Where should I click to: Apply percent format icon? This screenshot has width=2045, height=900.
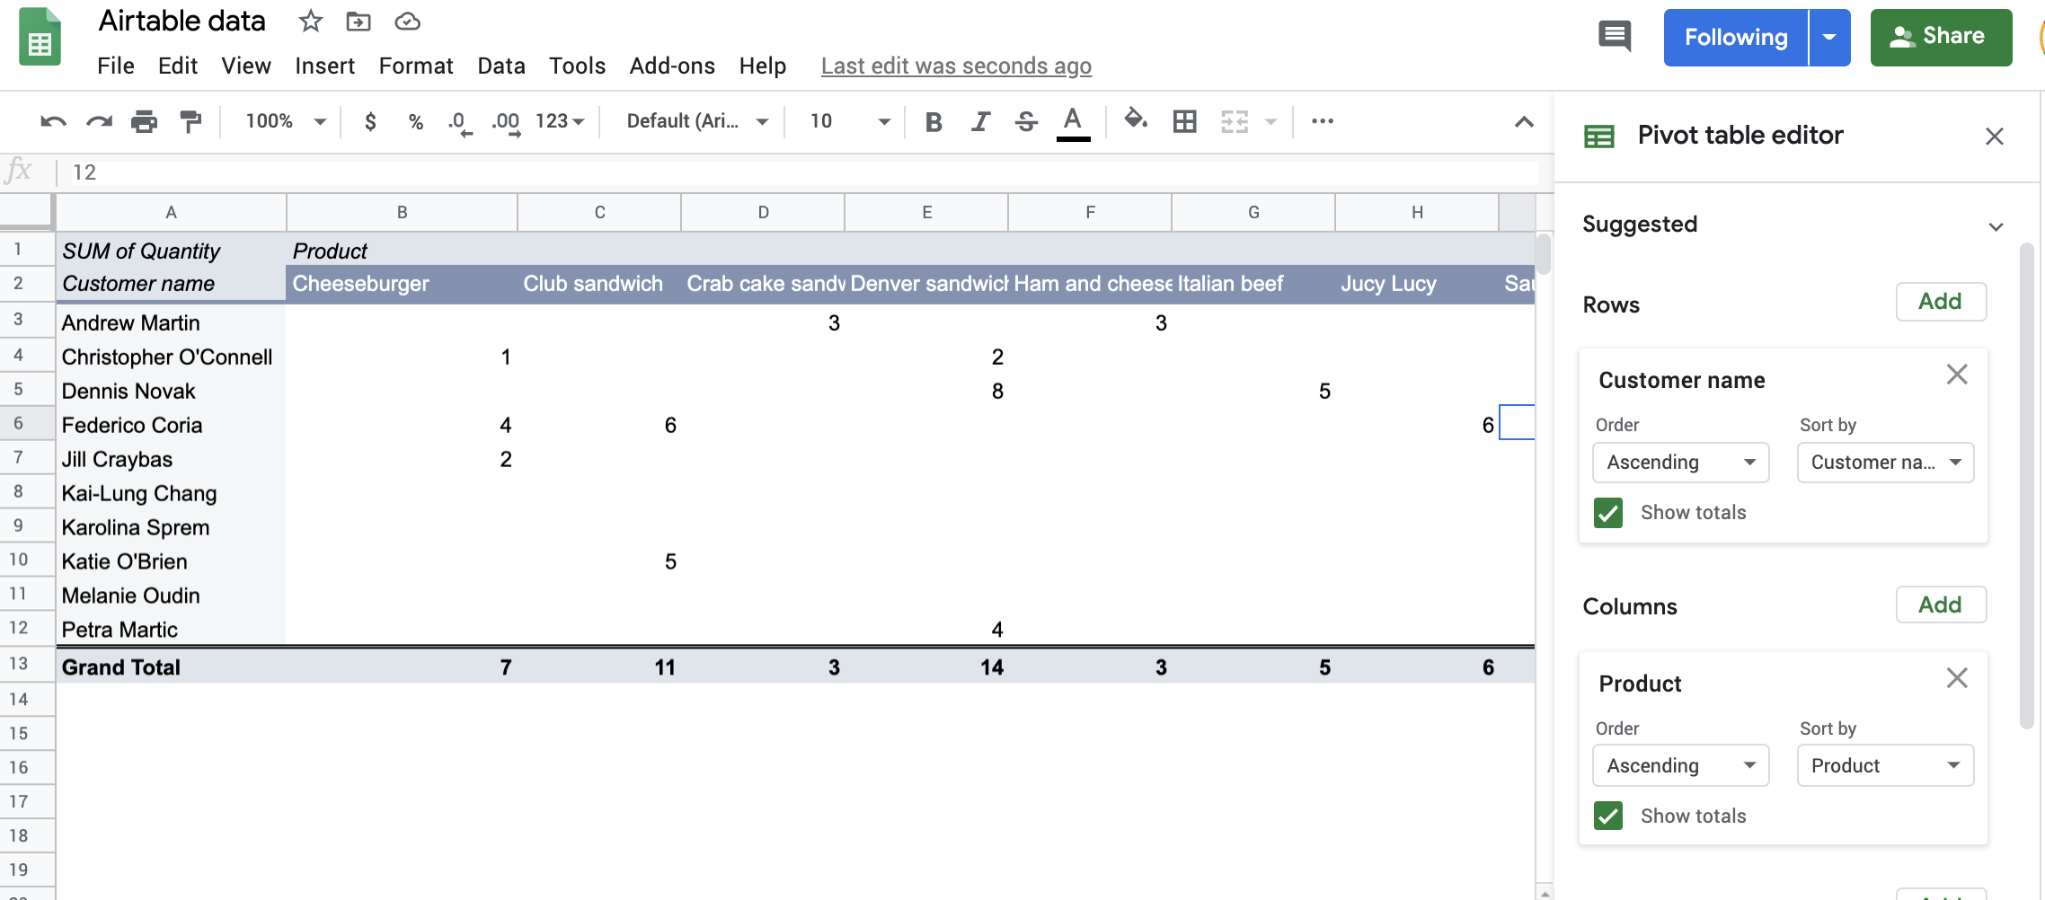pyautogui.click(x=414, y=121)
